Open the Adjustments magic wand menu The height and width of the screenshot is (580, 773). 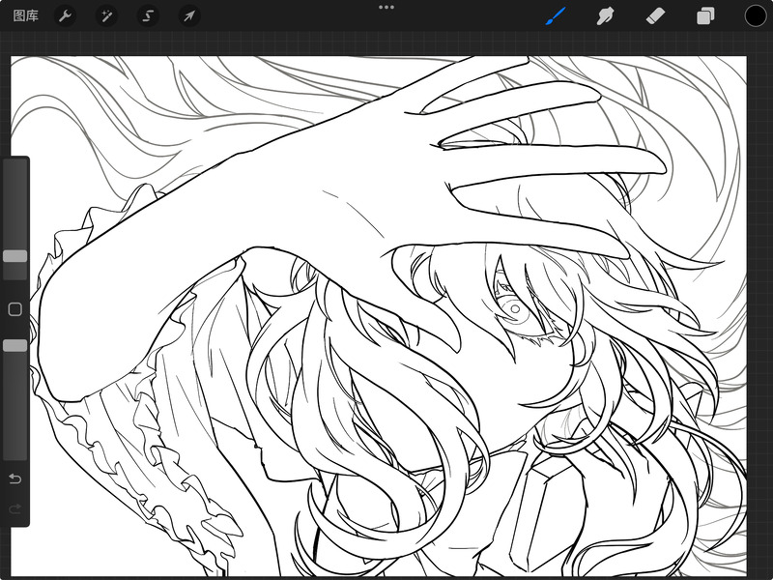point(106,16)
